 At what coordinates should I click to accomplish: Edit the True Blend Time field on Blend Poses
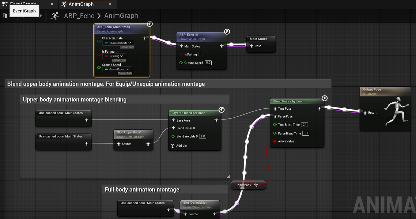tap(304, 124)
